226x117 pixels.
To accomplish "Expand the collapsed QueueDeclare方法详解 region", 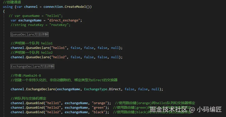I will point(30,35).
